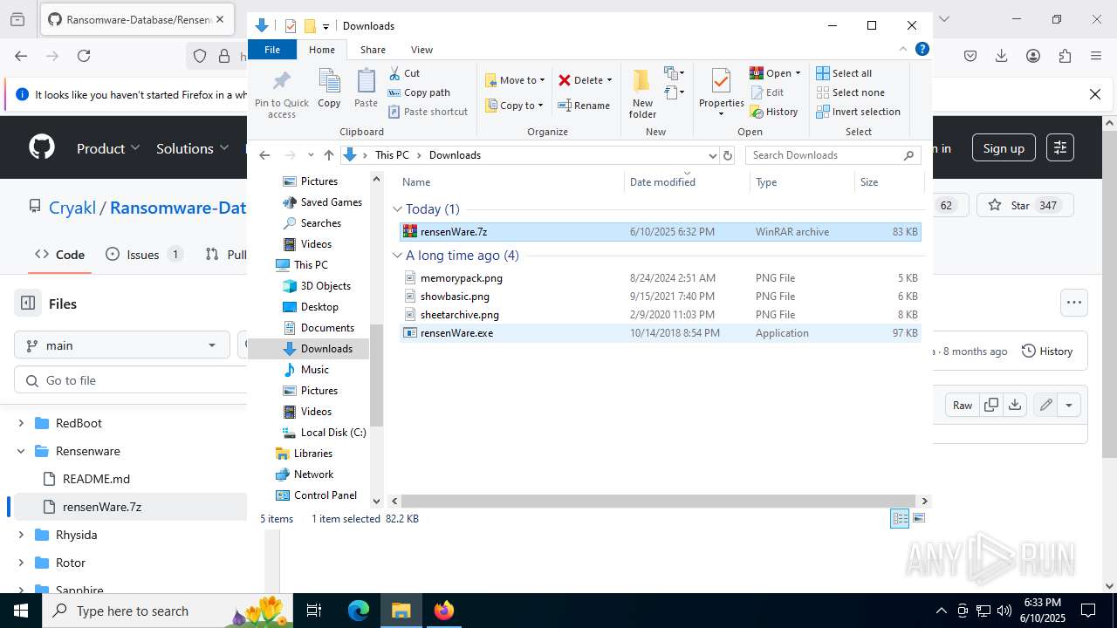This screenshot has width=1117, height=628.
Task: Select 3D Objects in navigation pane
Action: pyautogui.click(x=325, y=286)
